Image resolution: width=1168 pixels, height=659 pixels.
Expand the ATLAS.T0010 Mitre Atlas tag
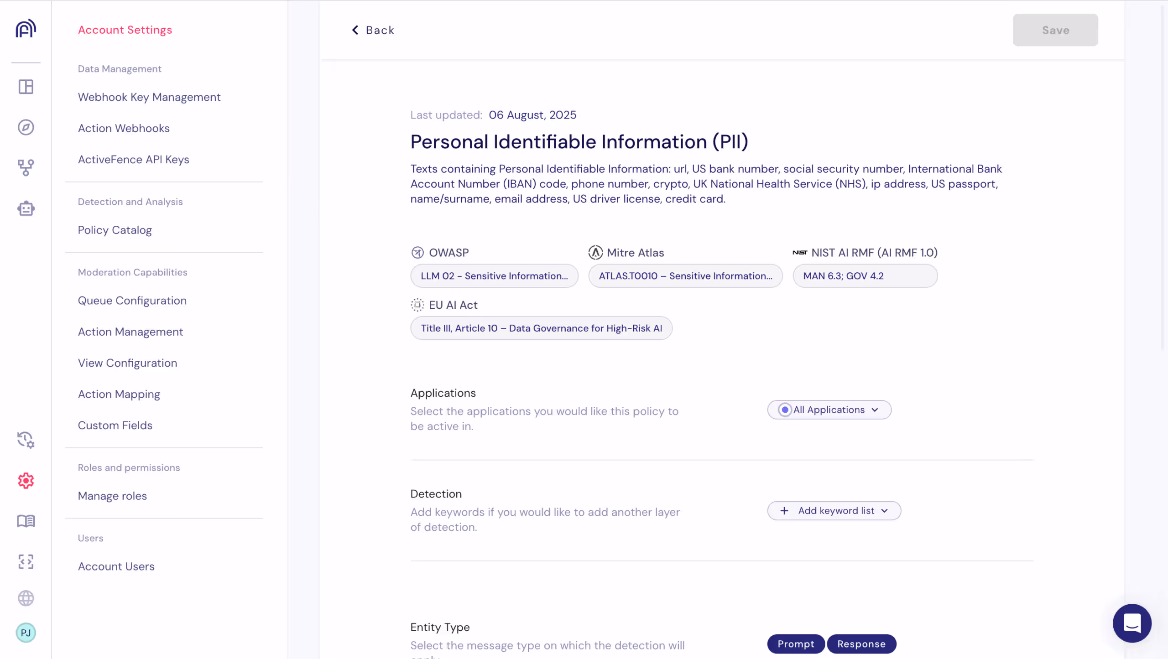(x=685, y=275)
